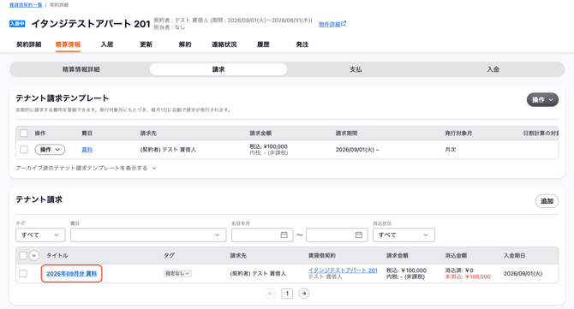Check the 2026年09月分 賃料 row checkbox
The width and height of the screenshot is (574, 309).
tap(23, 274)
